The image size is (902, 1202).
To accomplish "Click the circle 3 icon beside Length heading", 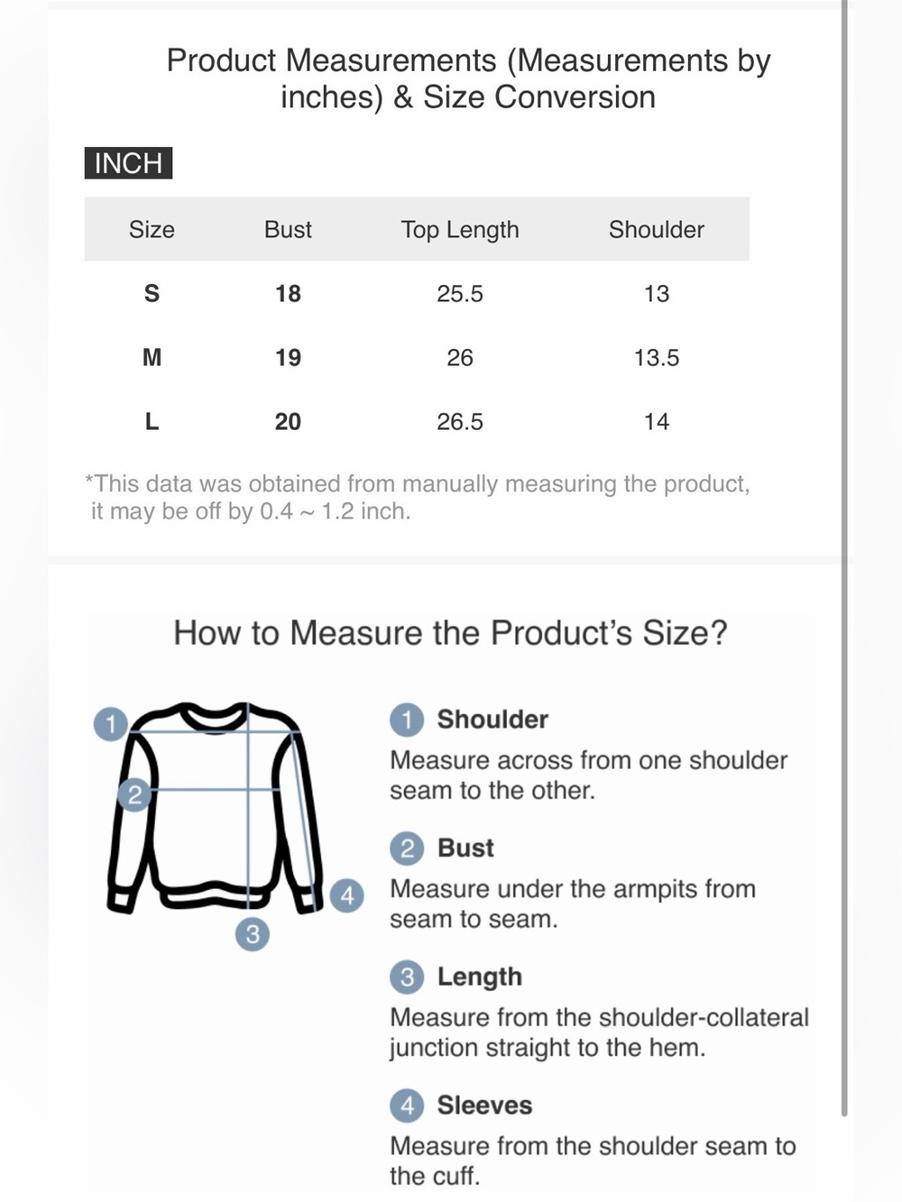I will pos(407,977).
